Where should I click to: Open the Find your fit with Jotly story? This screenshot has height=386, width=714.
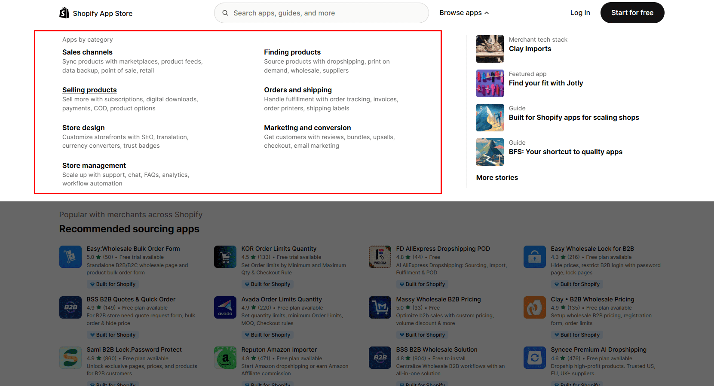pos(546,83)
